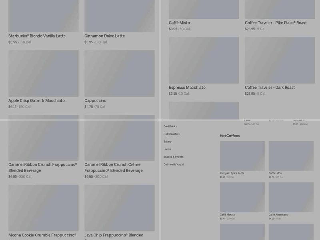Click the $5.55 · 130 Cal price text
320x240 pixels.
(x=20, y=42)
